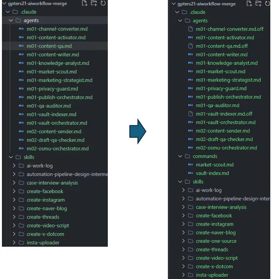
Task: Open m01-qa-auditor.md in left panel
Action: pyautogui.click(x=49, y=106)
